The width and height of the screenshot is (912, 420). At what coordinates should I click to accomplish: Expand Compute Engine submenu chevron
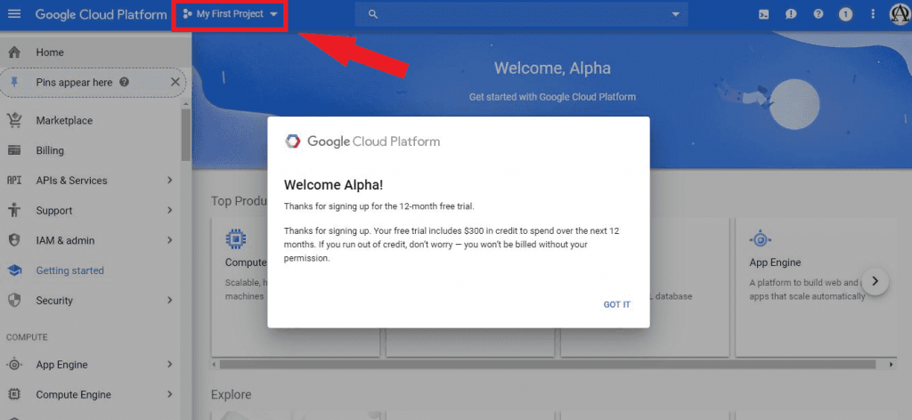170,394
